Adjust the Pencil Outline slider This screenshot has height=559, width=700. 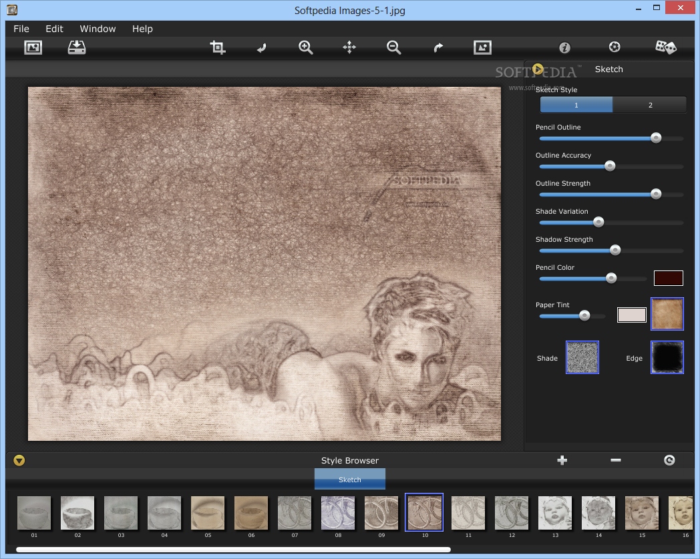[656, 138]
